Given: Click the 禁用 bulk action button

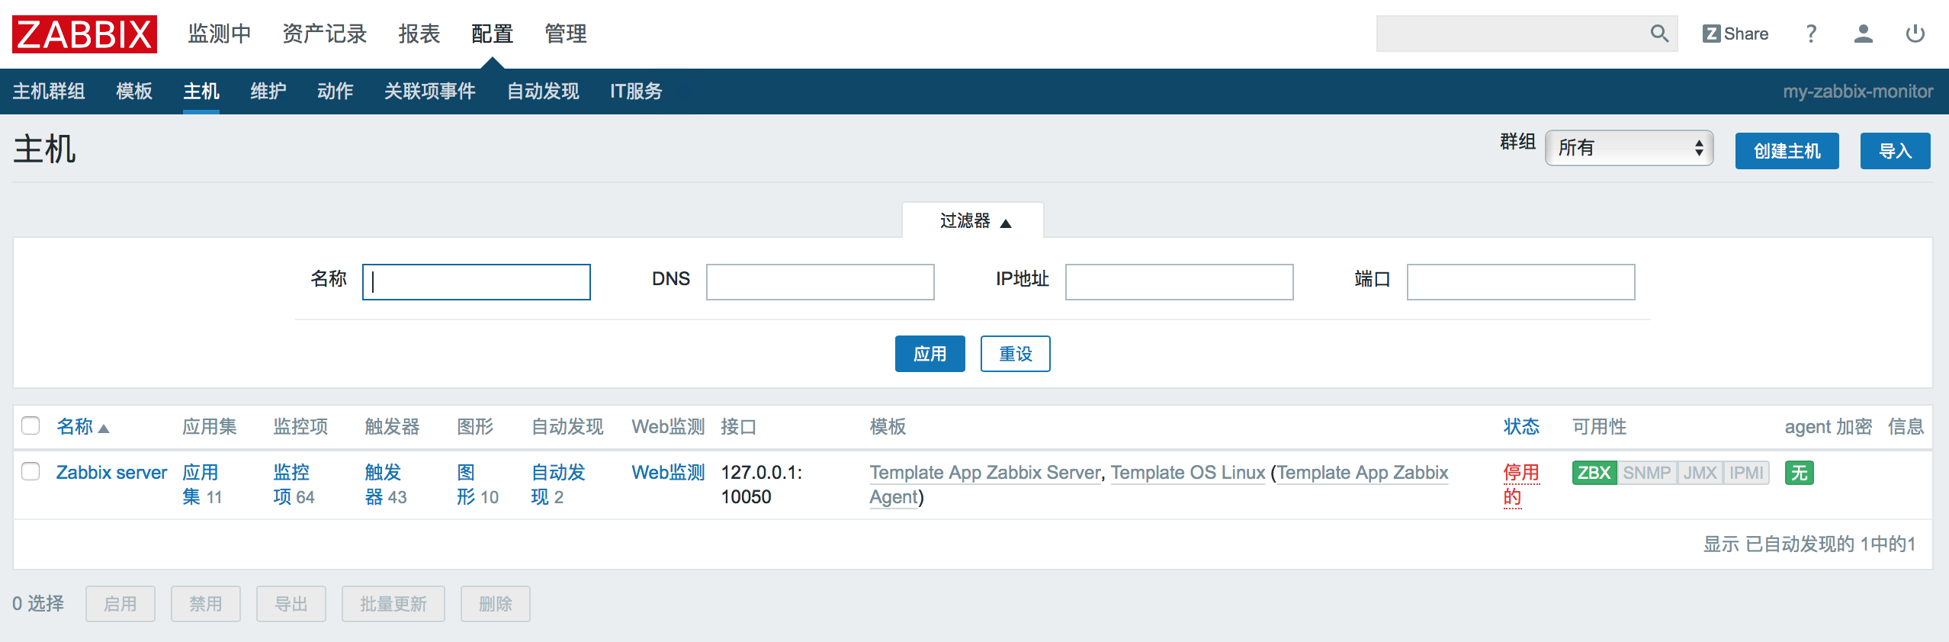Looking at the screenshot, I should [206, 604].
